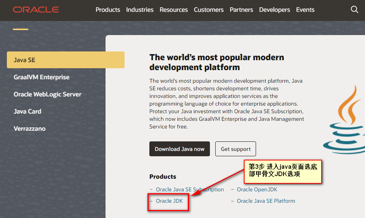Select GraalVM Enterprise in the sidebar
Image resolution: width=365 pixels, height=218 pixels.
(42, 77)
